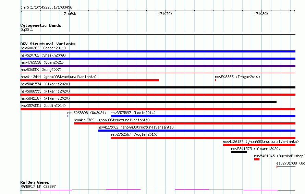The height and width of the screenshot is (194, 305).
Task: Select chr5:171054922..171083456 region text
Action: click(46, 8)
